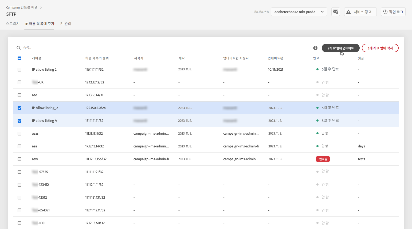
Task: Click the tests comment cell
Action: pos(361,159)
